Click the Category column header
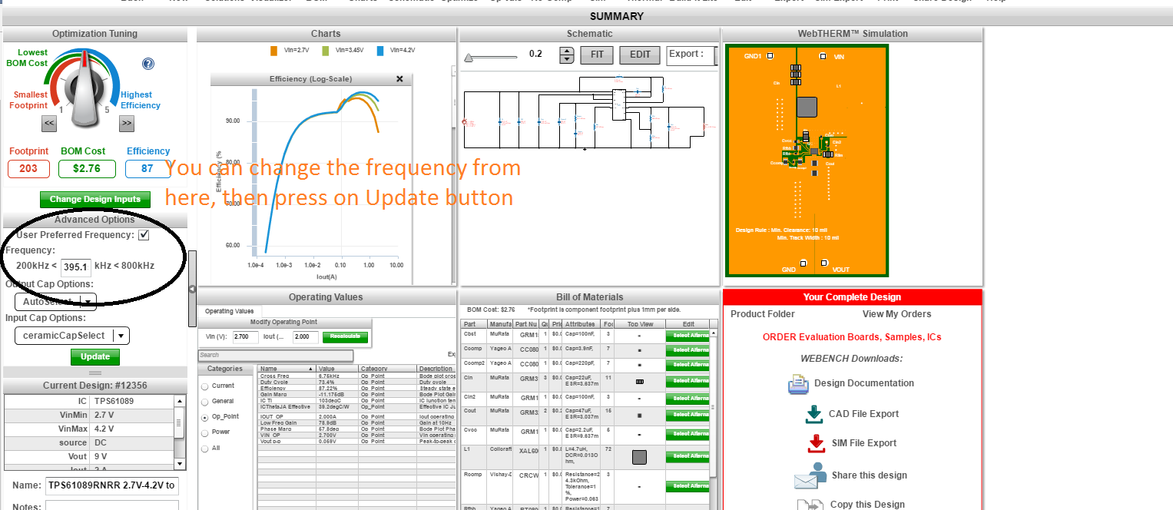The height and width of the screenshot is (510, 1173). point(388,369)
